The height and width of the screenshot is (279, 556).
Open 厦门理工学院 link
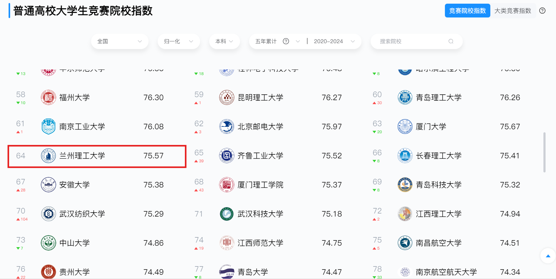click(260, 185)
